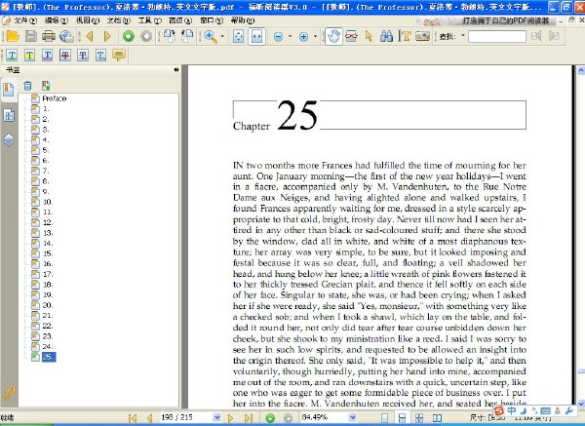Click the zoom in plus button
This screenshot has width=585, height=426.
coord(303,37)
